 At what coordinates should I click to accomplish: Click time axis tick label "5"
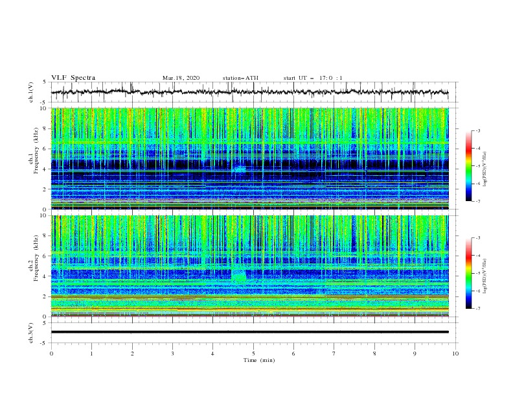[253, 354]
